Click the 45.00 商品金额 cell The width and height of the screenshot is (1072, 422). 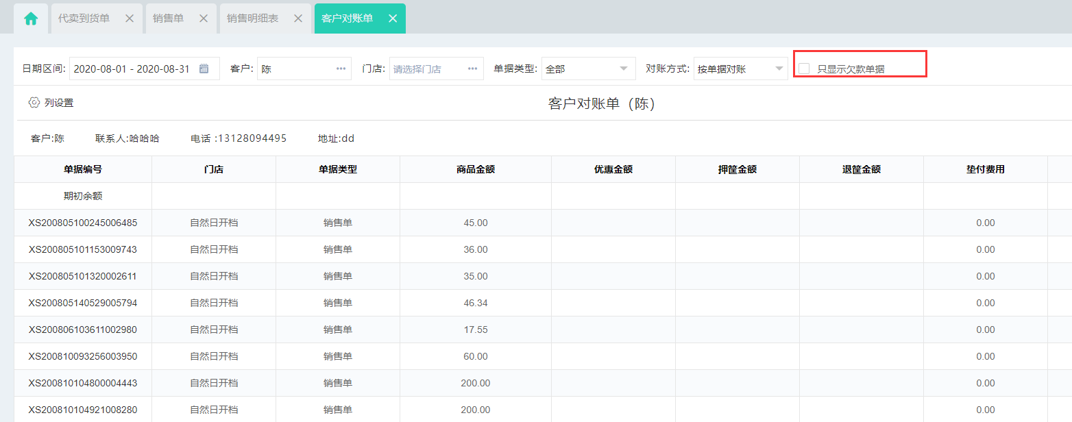tap(476, 223)
